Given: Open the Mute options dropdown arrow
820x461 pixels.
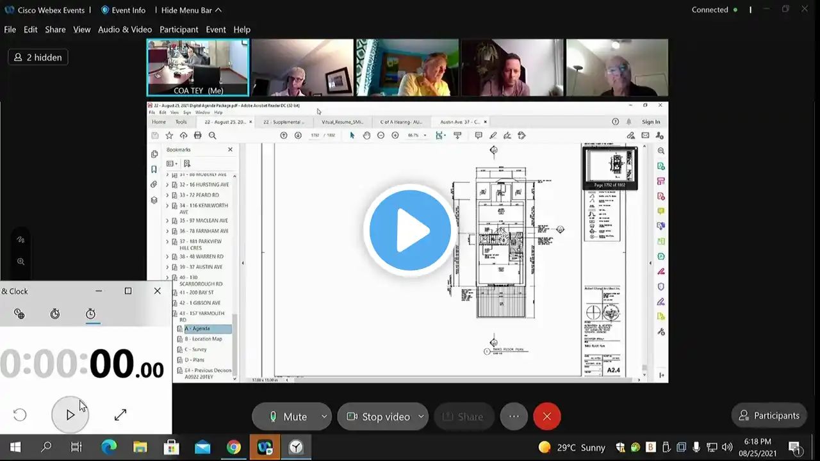Looking at the screenshot, I should point(324,416).
